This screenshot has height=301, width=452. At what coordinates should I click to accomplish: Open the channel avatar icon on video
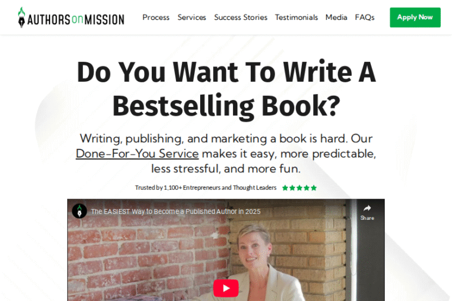click(79, 211)
